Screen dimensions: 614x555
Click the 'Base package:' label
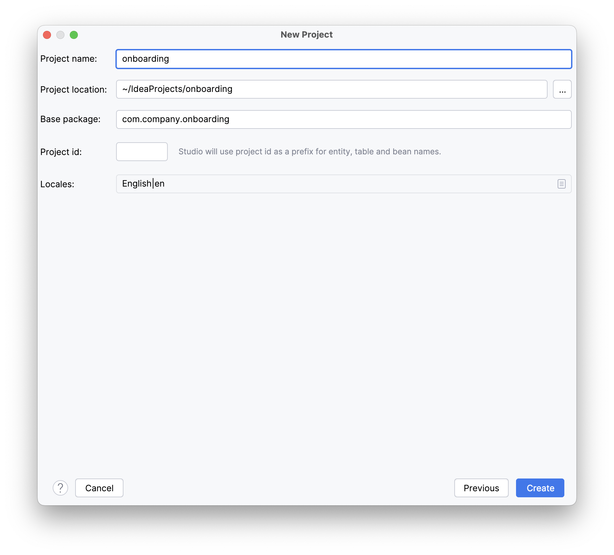click(70, 119)
